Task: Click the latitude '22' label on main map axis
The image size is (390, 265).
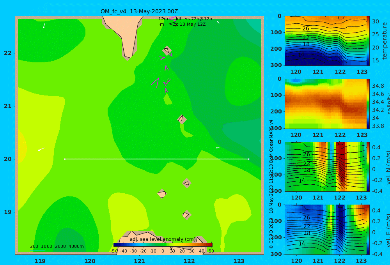Action: pyautogui.click(x=8, y=53)
